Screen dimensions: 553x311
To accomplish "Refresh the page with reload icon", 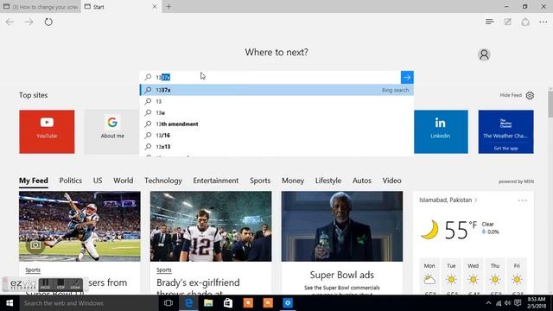I will [x=48, y=22].
